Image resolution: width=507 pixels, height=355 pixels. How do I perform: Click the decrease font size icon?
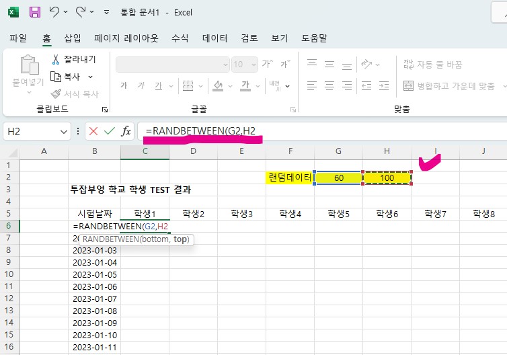(286, 64)
